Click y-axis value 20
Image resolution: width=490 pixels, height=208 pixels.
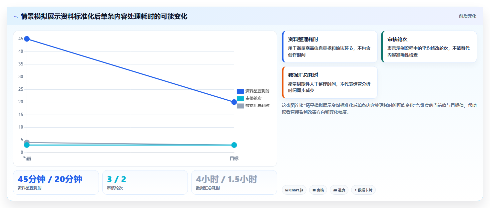coord(21,102)
